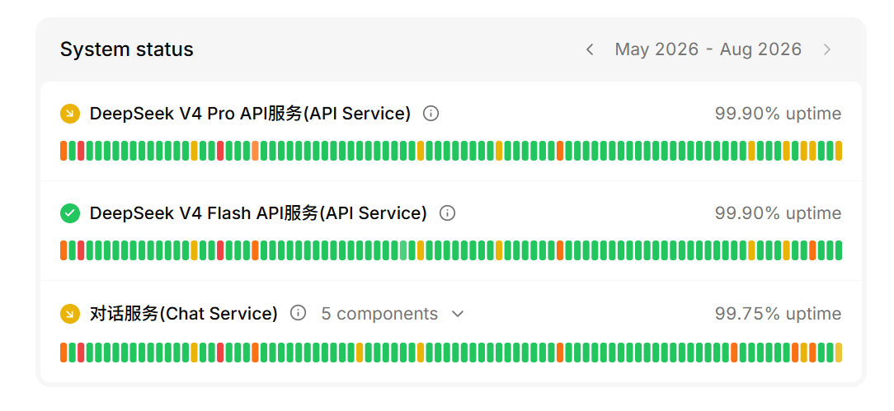Select the May 2026 - Aug 2026 range text
The height and width of the screenshot is (411, 894).
coord(708,49)
